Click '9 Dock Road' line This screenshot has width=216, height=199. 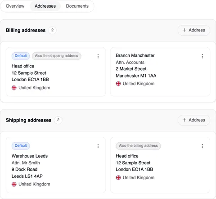point(24,169)
